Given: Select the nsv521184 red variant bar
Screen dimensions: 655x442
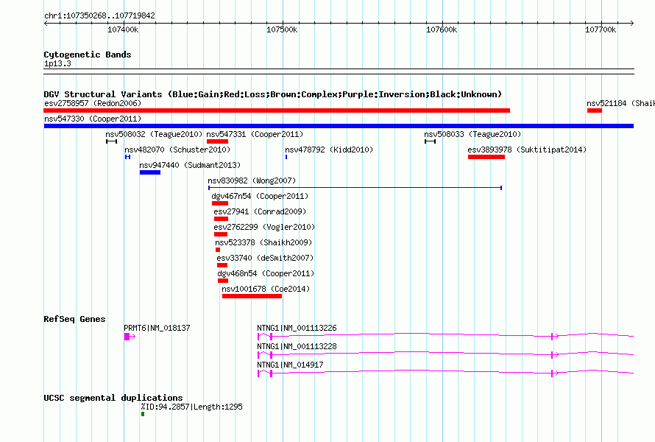Looking at the screenshot, I should tap(595, 110).
